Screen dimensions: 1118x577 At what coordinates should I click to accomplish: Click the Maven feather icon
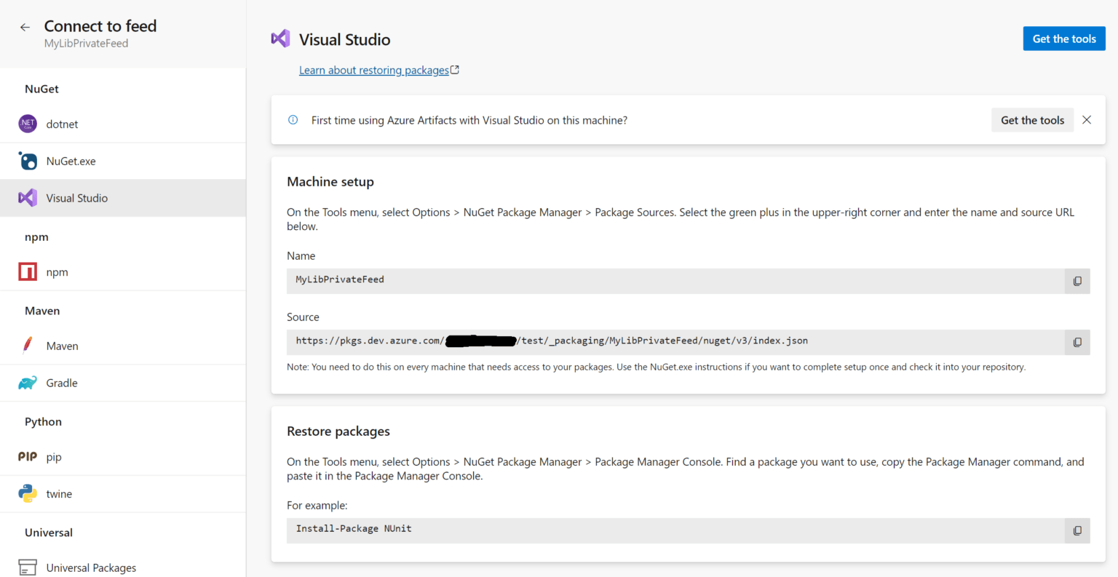coord(27,346)
